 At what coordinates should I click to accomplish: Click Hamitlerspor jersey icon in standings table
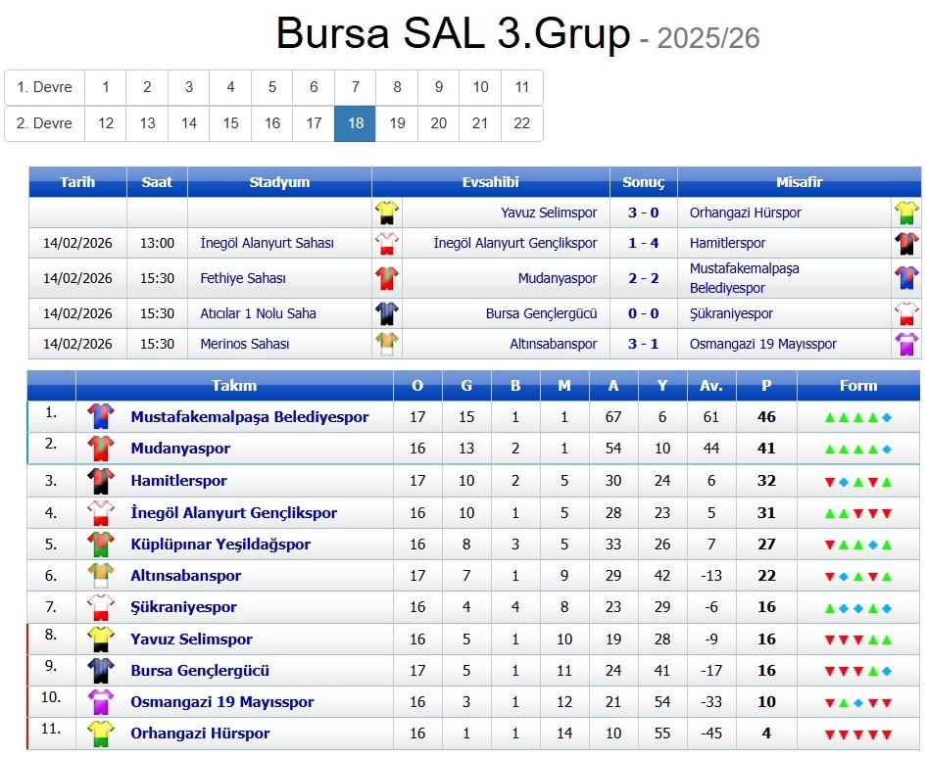point(101,481)
